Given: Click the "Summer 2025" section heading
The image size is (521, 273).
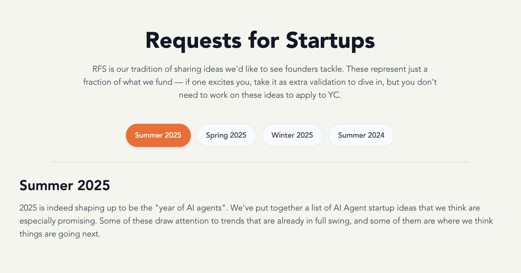Looking at the screenshot, I should (x=65, y=185).
